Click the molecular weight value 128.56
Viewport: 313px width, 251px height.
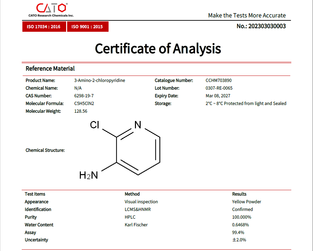pos(81,111)
